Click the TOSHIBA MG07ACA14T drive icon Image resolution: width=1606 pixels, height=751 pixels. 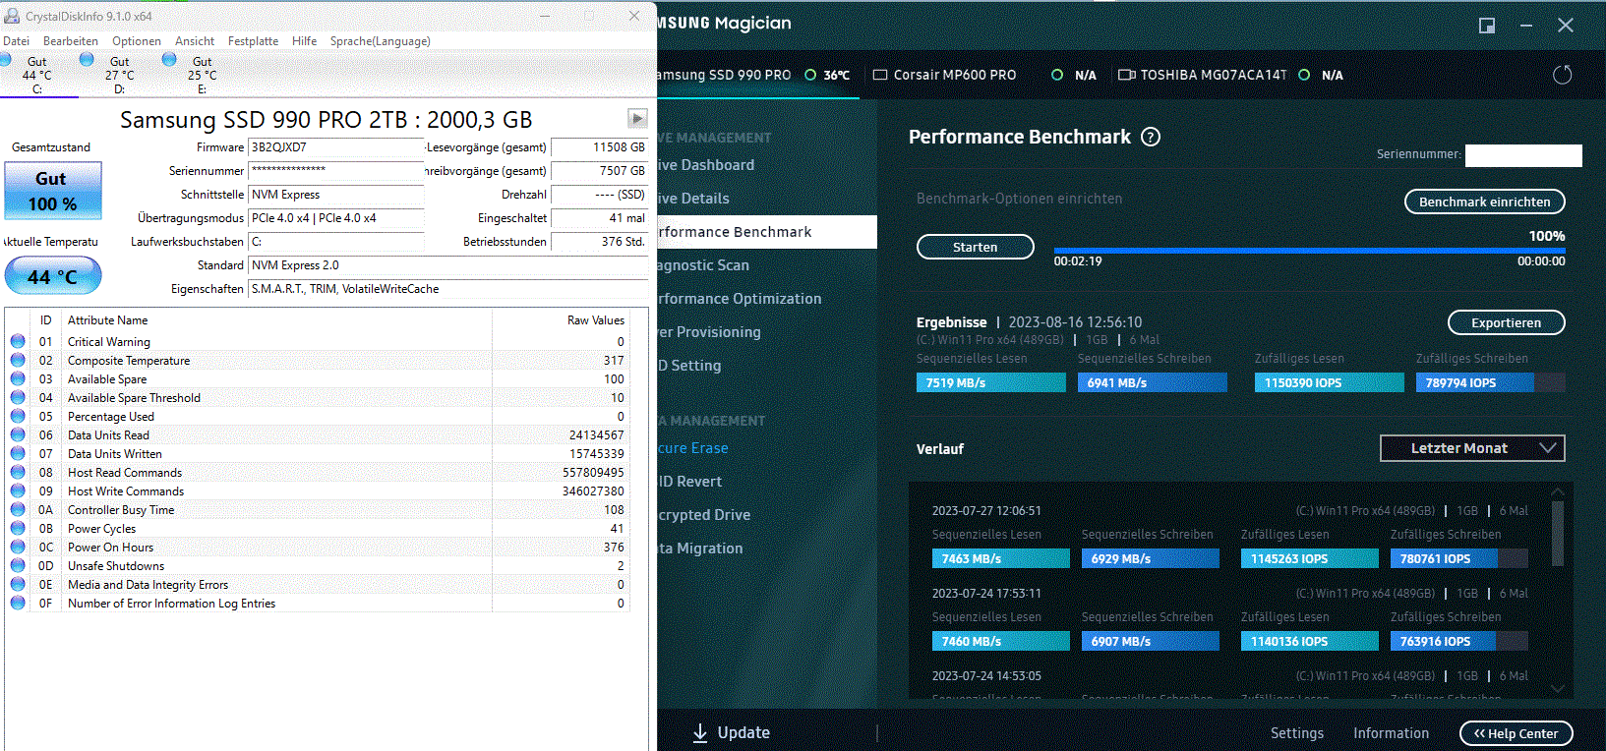tap(1127, 75)
